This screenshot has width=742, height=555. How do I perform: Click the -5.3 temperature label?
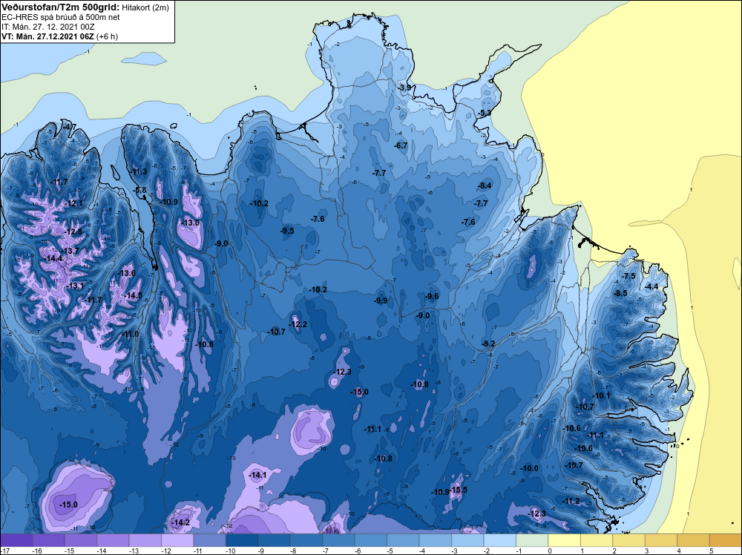485,113
